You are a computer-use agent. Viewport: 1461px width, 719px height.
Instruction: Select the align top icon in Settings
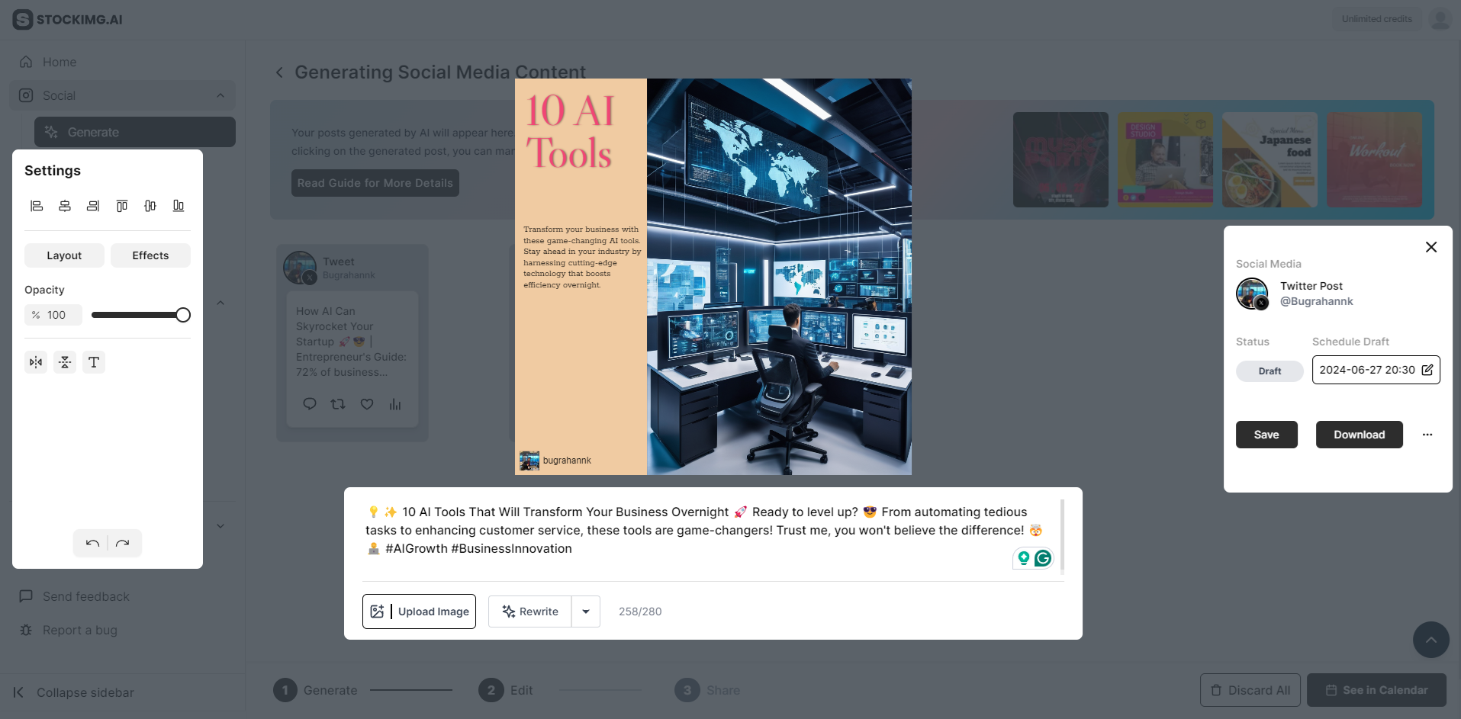point(121,206)
